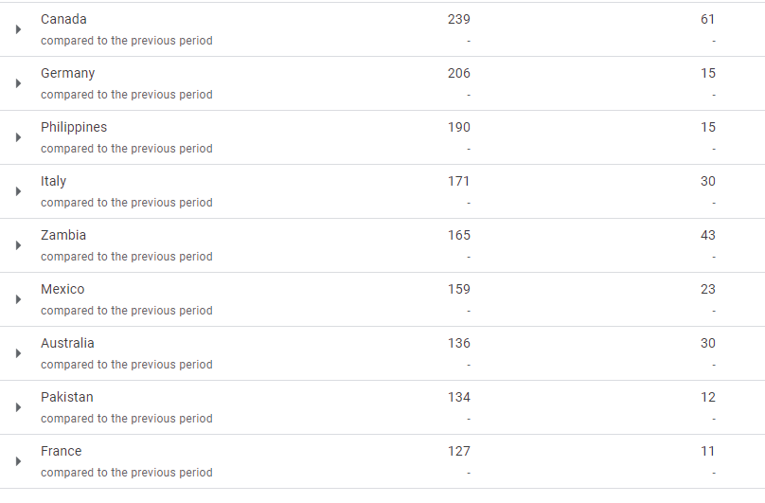Image resolution: width=765 pixels, height=503 pixels.
Task: Click France's second column value 11
Action: coord(708,451)
